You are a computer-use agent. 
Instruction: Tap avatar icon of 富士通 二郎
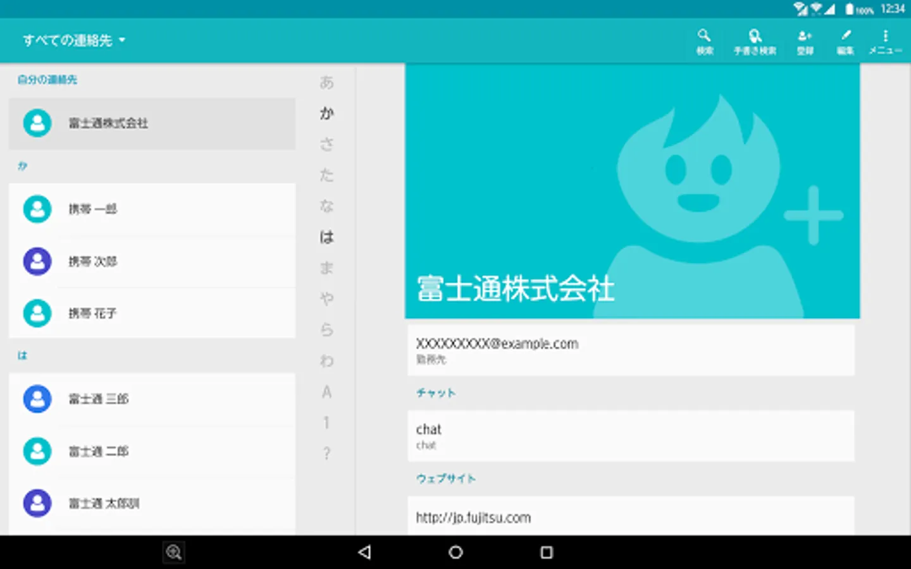pyautogui.click(x=37, y=451)
